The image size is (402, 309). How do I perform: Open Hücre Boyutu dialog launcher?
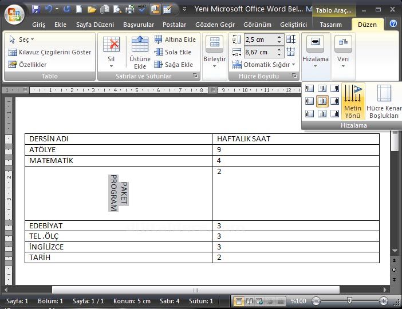point(294,76)
